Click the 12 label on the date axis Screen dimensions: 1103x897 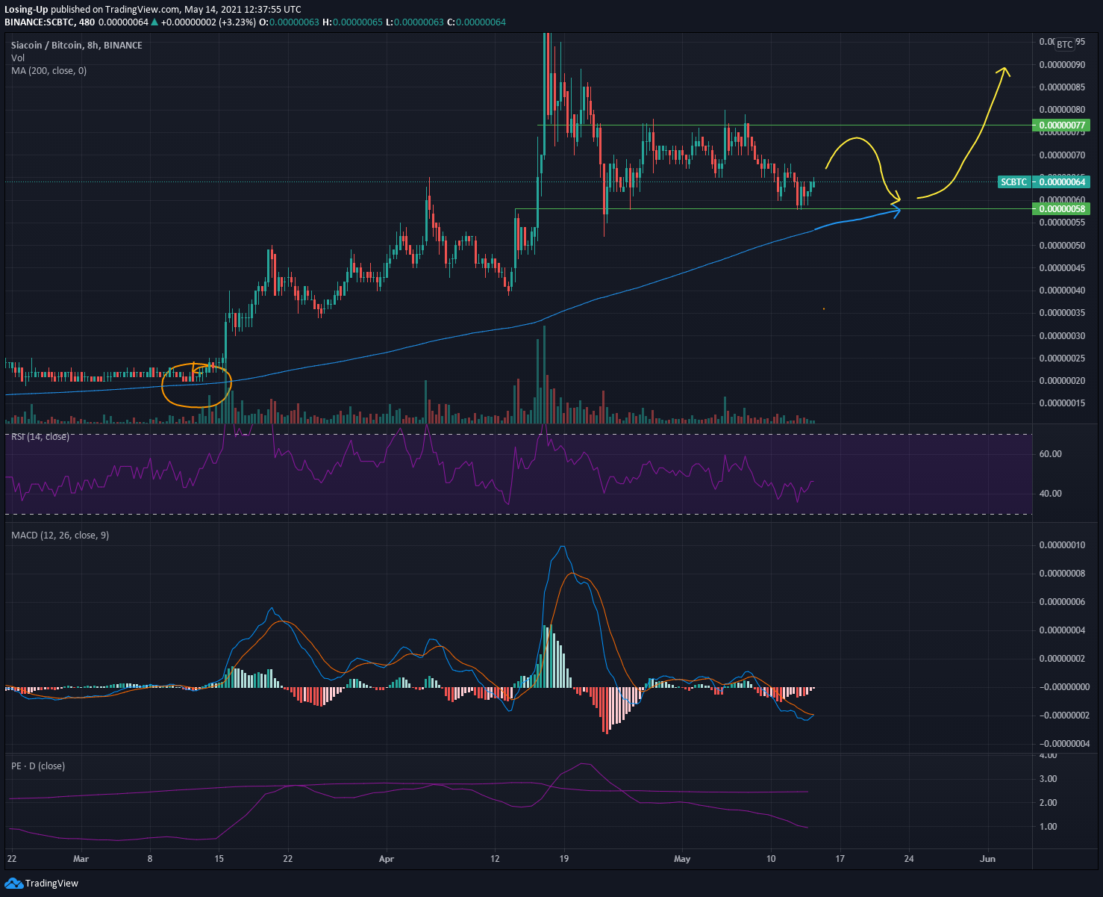(x=495, y=859)
